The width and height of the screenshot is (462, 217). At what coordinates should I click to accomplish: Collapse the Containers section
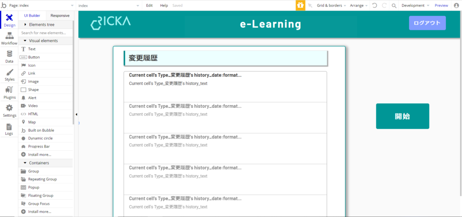click(46, 163)
